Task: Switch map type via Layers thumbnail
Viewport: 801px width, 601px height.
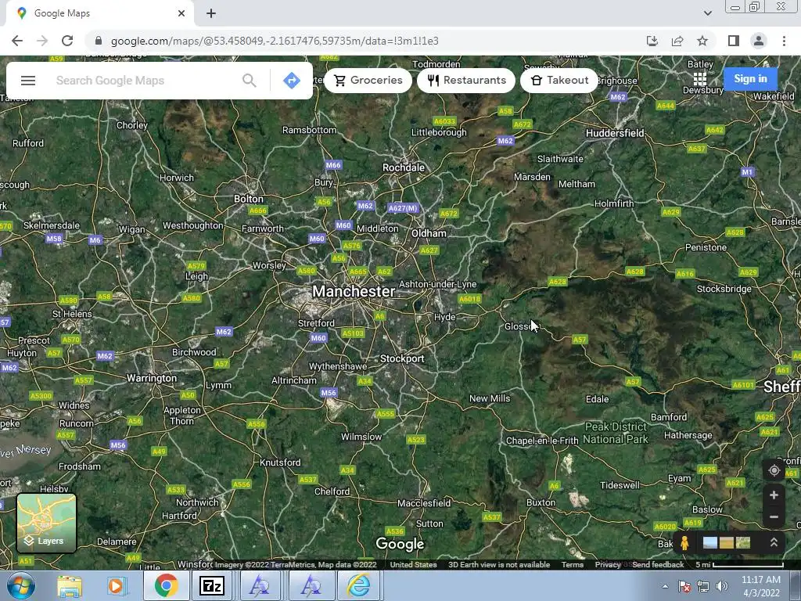Action: [46, 523]
